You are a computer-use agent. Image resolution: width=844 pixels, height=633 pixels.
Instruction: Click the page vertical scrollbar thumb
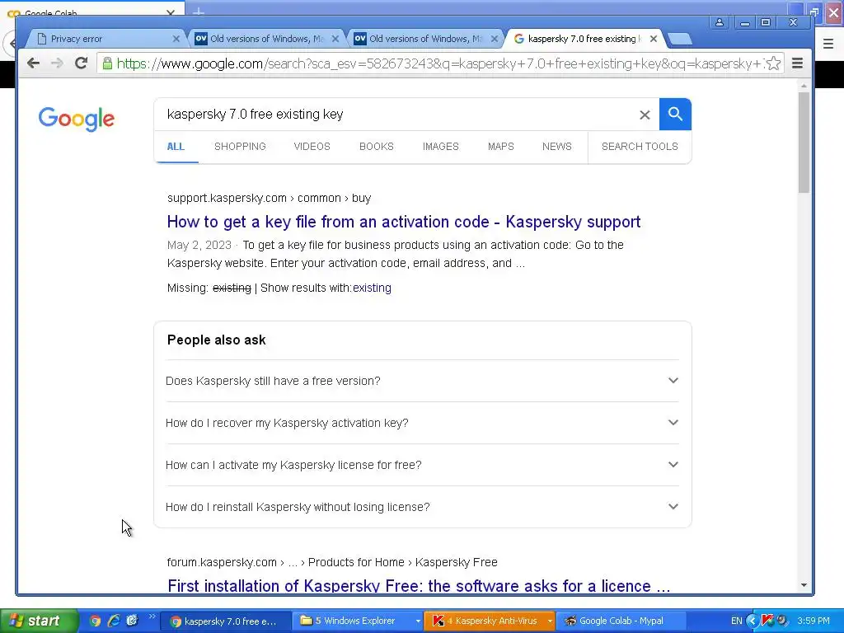click(804, 142)
